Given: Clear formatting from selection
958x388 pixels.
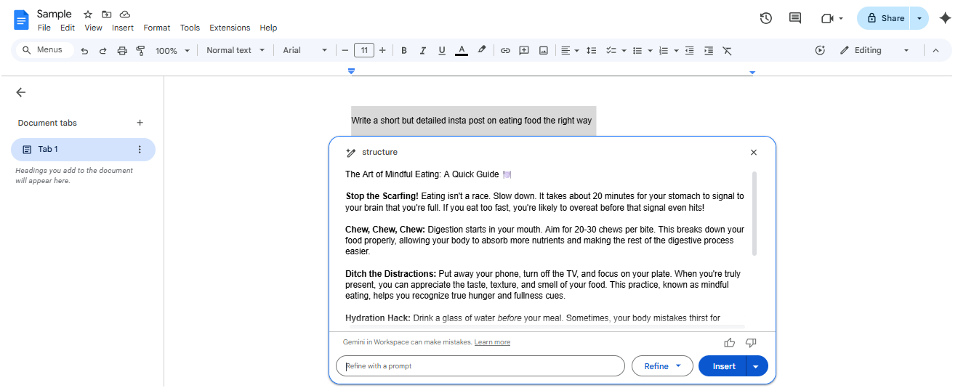Looking at the screenshot, I should point(727,51).
